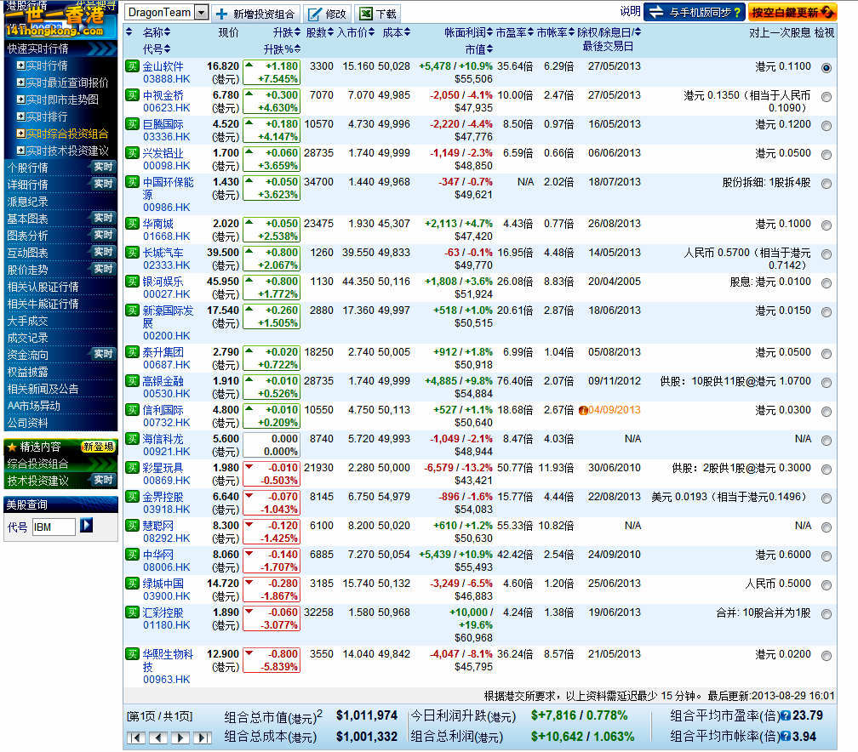Screen dimensions: 858x752
Task: Select the radio button for 华南城 row
Action: [x=827, y=225]
